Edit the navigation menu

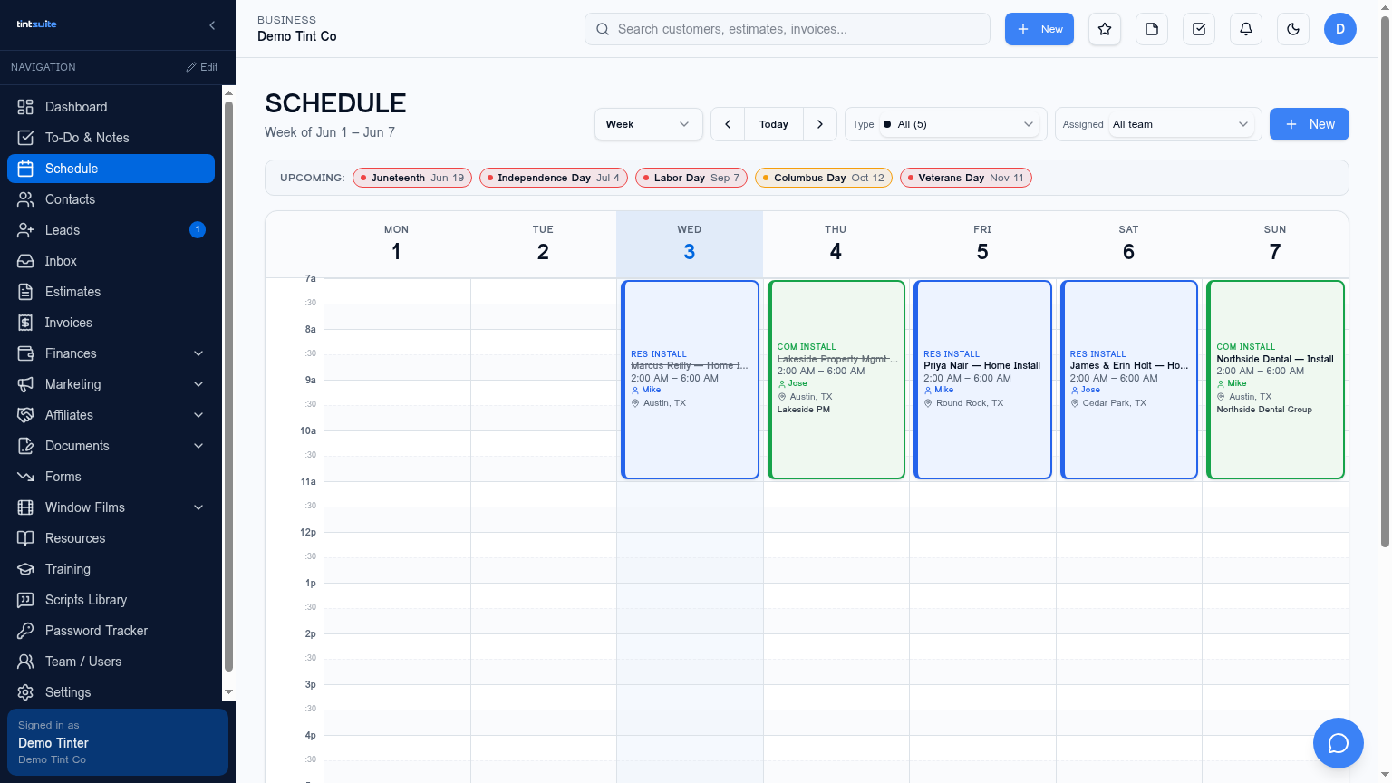point(202,67)
